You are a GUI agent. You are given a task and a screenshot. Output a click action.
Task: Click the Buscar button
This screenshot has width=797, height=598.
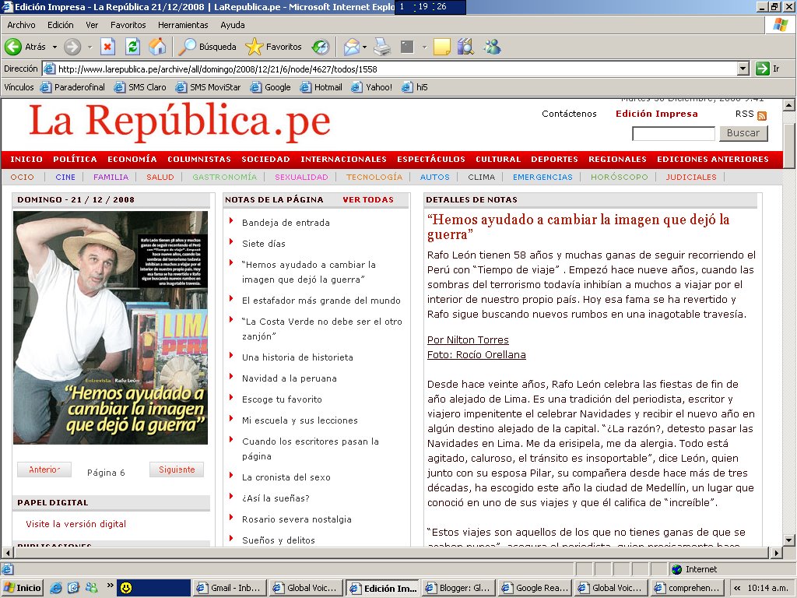tap(743, 133)
